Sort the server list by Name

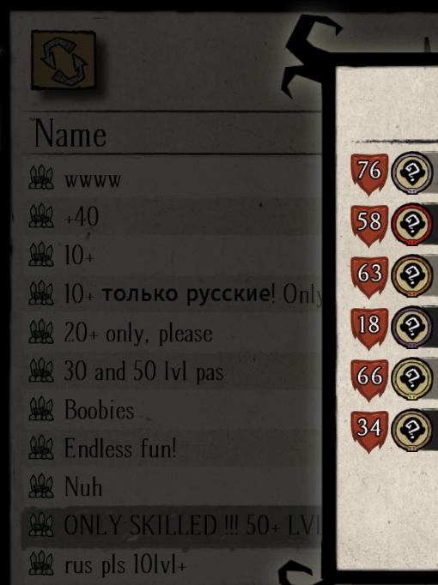tap(70, 134)
